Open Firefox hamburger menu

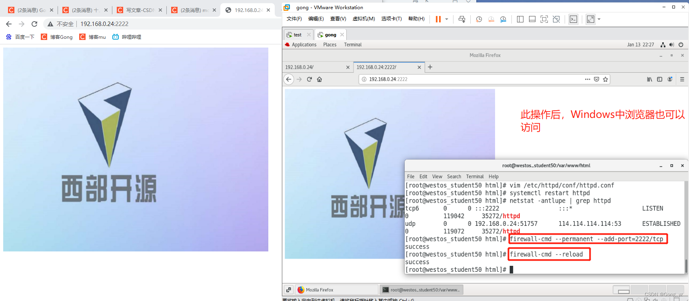[682, 79]
